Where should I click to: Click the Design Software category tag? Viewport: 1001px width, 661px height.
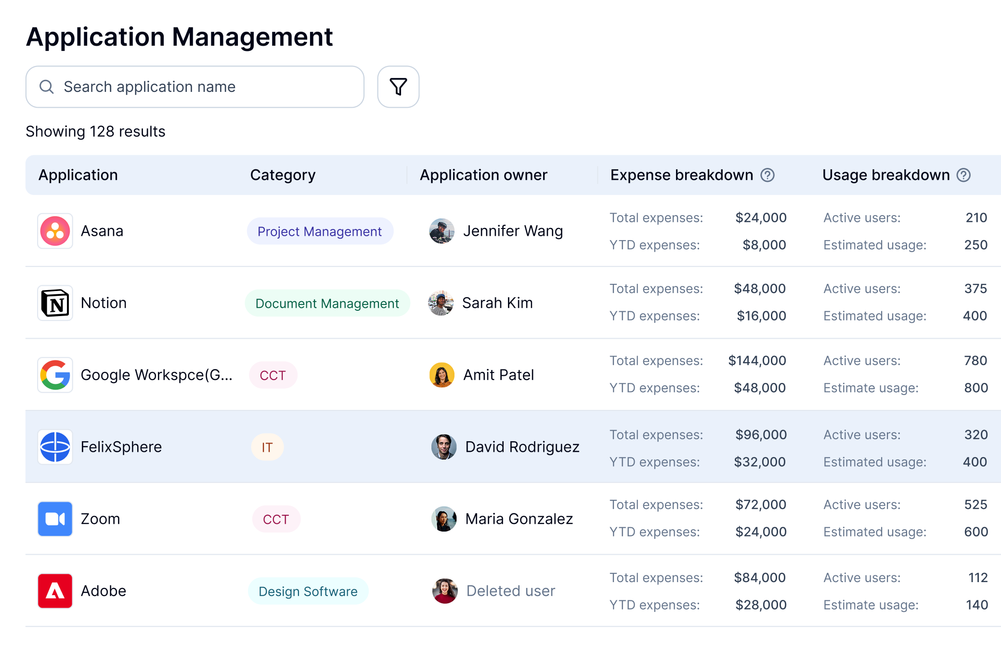[308, 591]
